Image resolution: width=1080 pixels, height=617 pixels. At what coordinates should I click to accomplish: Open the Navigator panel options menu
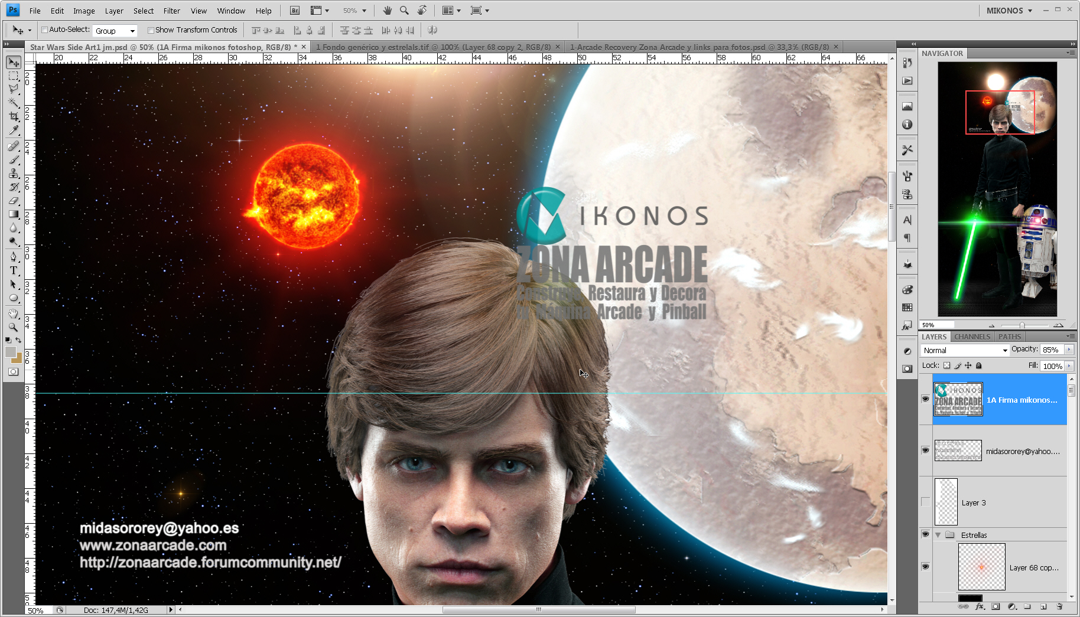(x=1070, y=53)
